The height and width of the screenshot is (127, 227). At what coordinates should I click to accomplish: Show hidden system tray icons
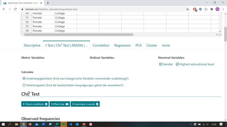coord(191,124)
